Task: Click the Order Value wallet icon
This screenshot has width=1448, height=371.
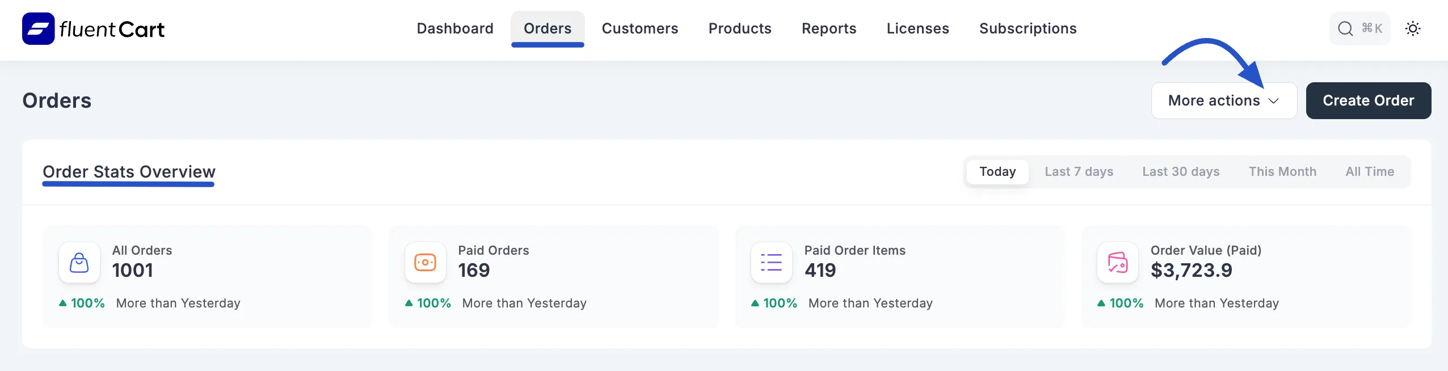Action: (x=1117, y=263)
